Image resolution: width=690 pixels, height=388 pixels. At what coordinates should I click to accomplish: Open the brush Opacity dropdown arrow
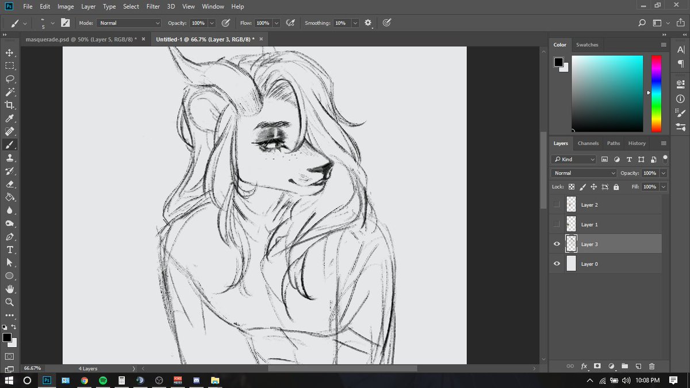click(x=212, y=23)
